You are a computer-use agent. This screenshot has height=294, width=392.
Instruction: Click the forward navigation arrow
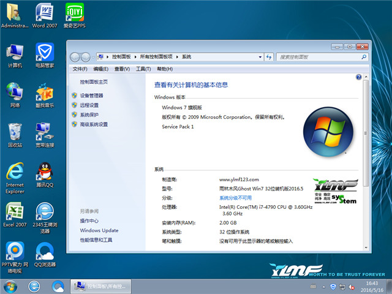(86, 57)
